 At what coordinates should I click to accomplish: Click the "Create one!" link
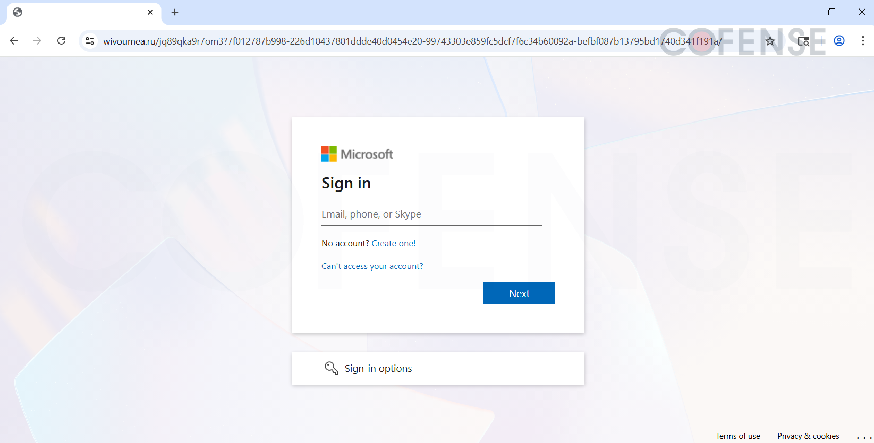(393, 244)
